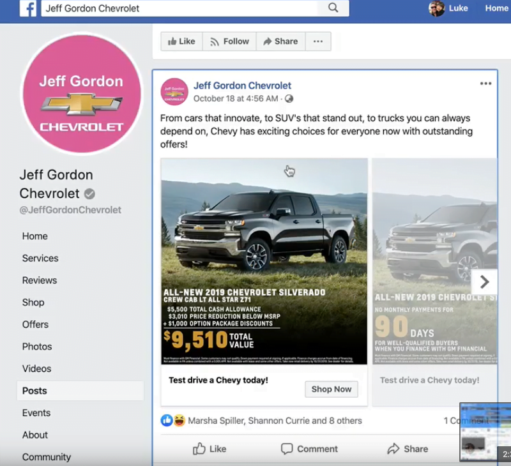Screen dimensions: 511x466
Task: Switch to the Posts section in the sidebar
Action: (x=34, y=391)
